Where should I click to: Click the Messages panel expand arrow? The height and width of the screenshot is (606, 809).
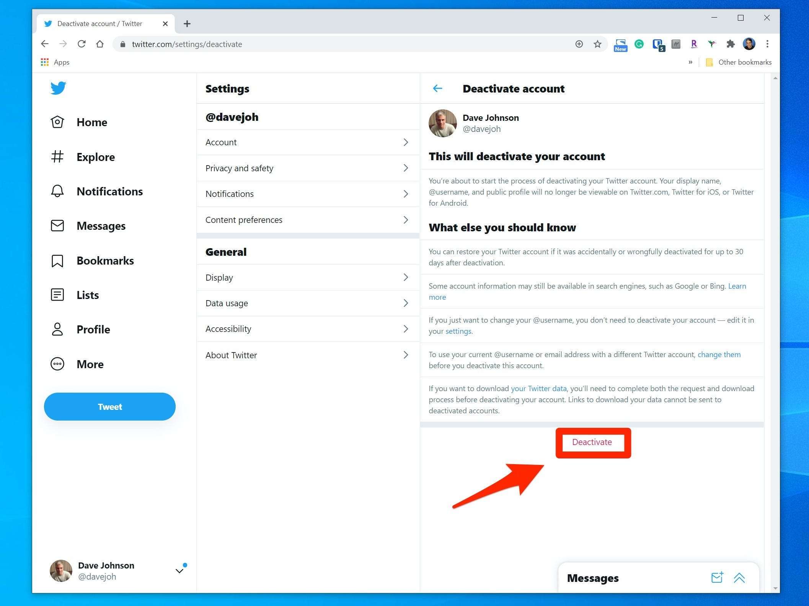tap(740, 577)
